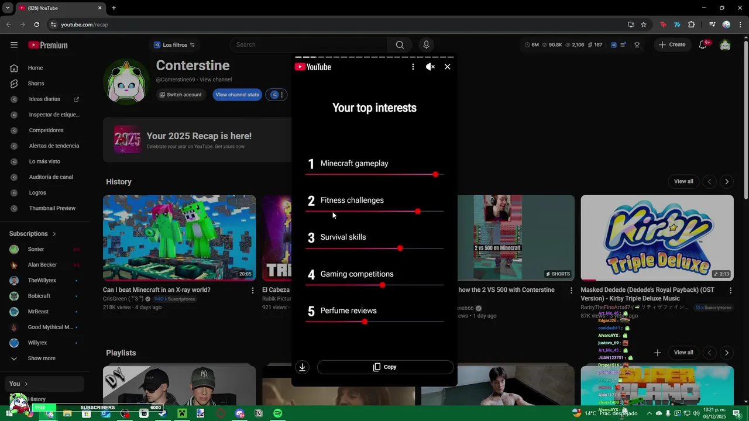Open the Your 2025 Recap banner
The height and width of the screenshot is (421, 749).
coord(197,140)
